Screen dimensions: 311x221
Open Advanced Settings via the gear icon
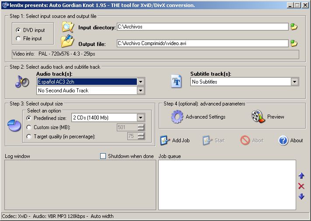click(x=177, y=117)
